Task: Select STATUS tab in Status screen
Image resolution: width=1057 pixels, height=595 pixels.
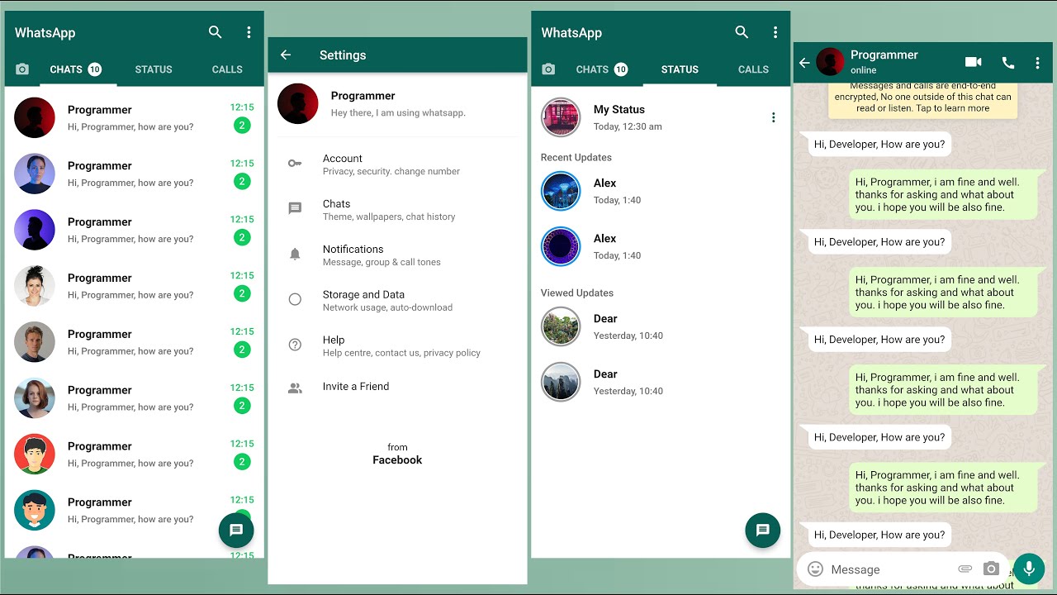Action: click(680, 69)
